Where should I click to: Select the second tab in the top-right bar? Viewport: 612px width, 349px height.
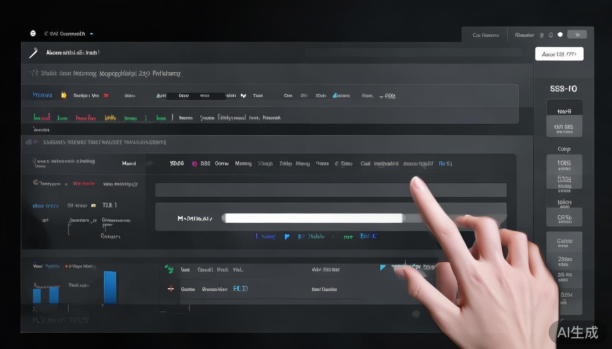(524, 35)
